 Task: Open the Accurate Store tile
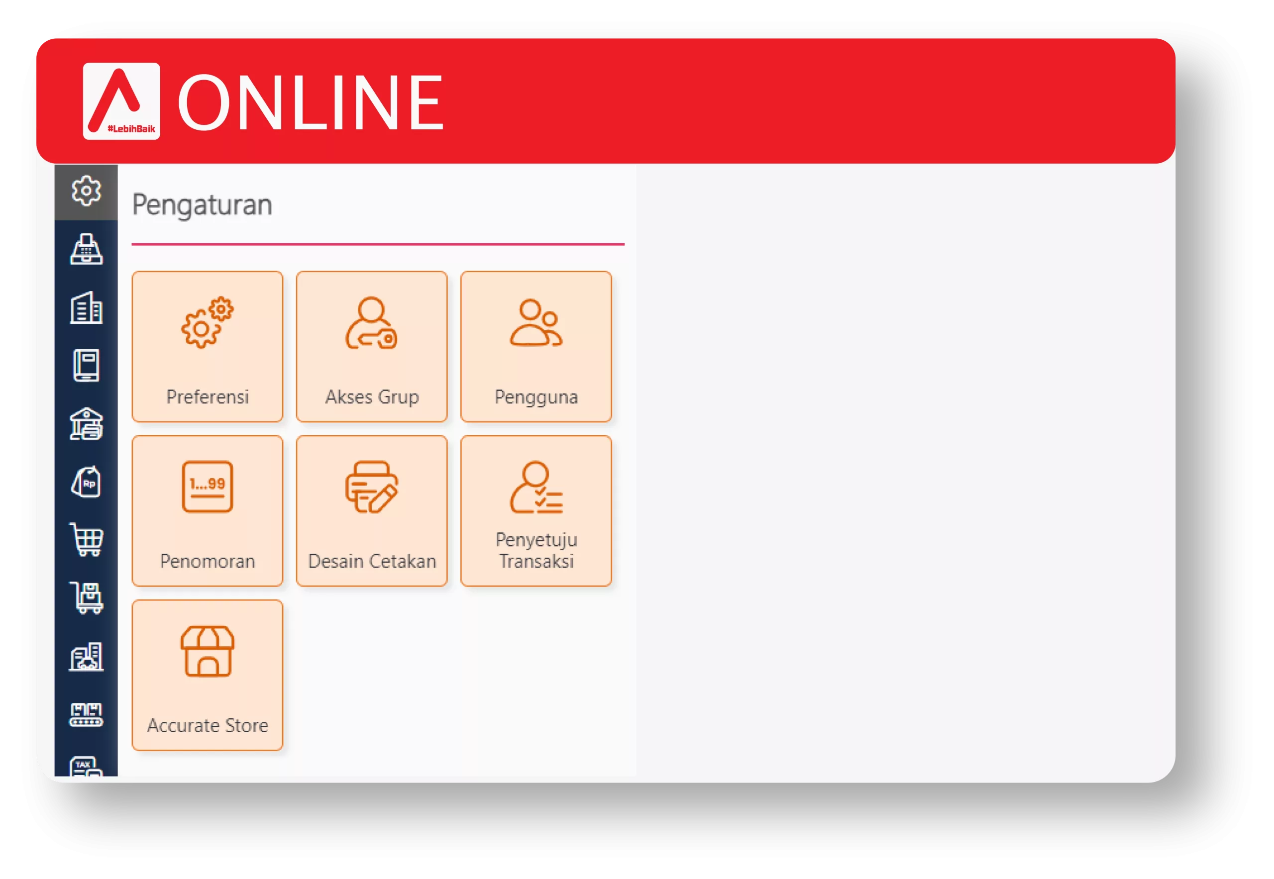(207, 675)
